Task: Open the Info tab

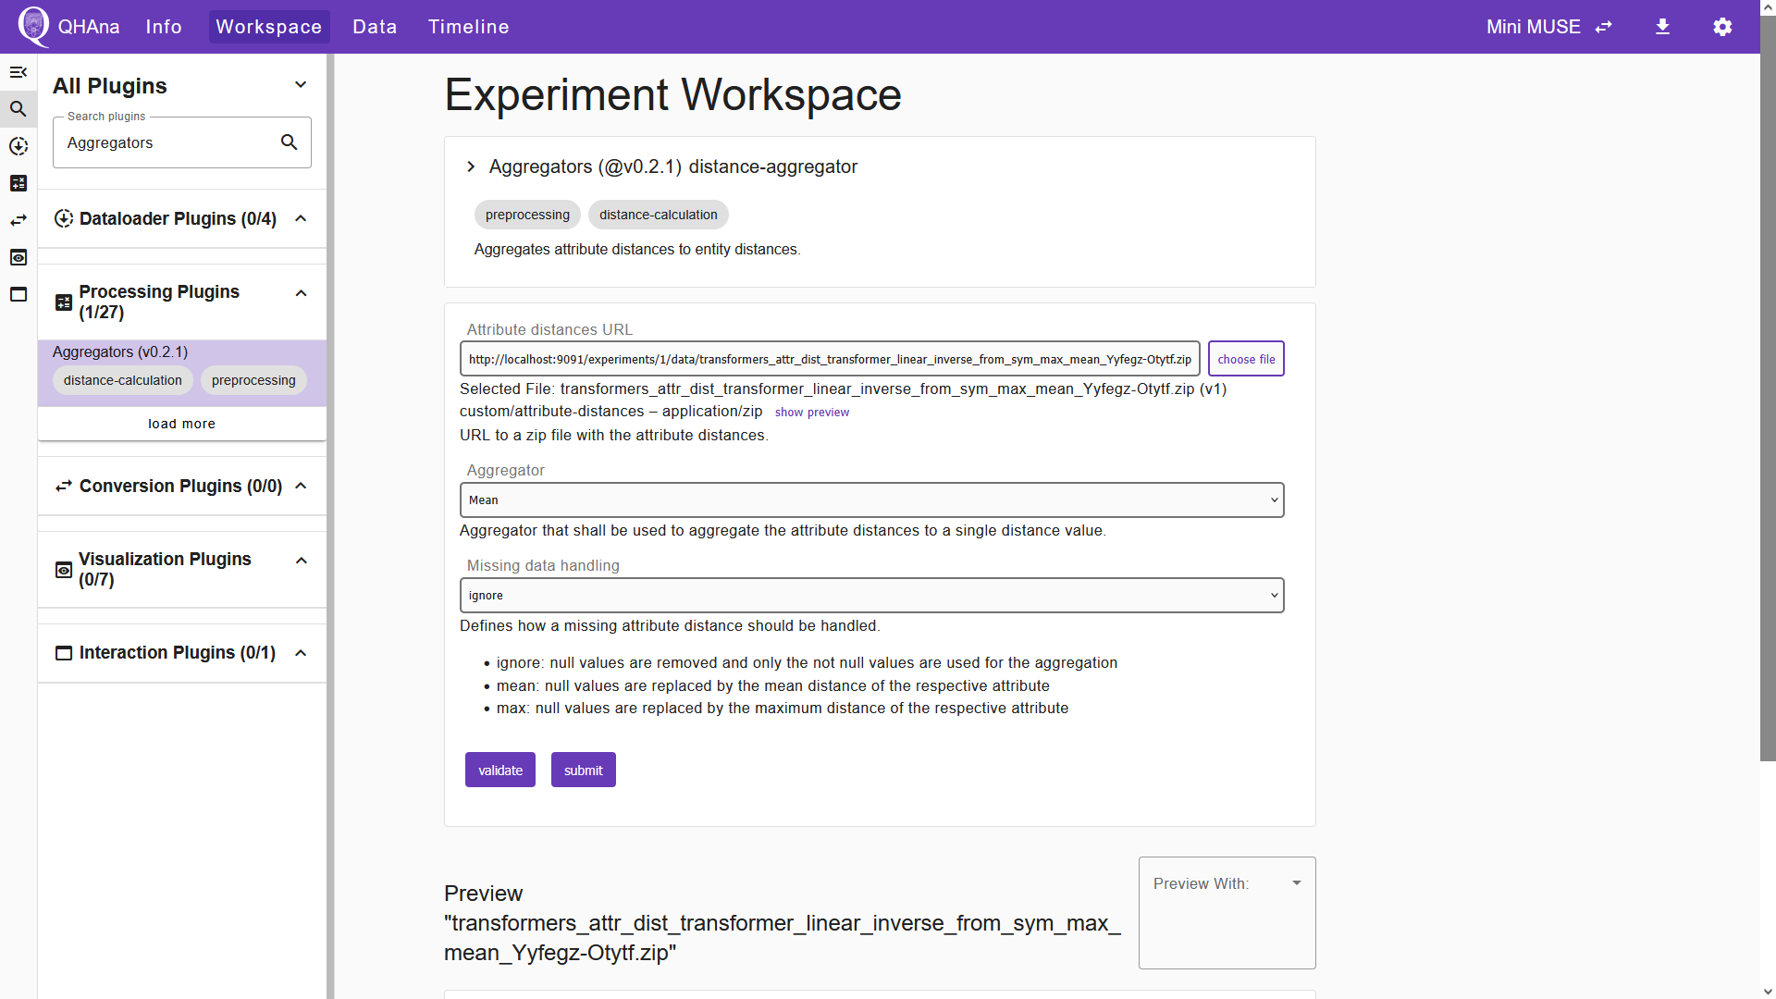Action: click(x=164, y=27)
